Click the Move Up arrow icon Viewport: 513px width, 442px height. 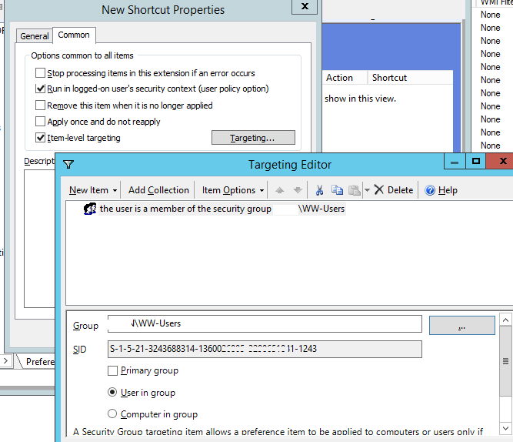click(x=280, y=190)
